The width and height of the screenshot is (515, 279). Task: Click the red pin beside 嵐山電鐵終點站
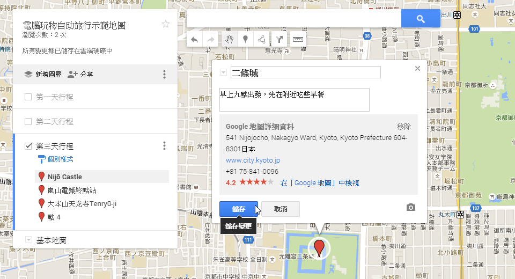41,190
